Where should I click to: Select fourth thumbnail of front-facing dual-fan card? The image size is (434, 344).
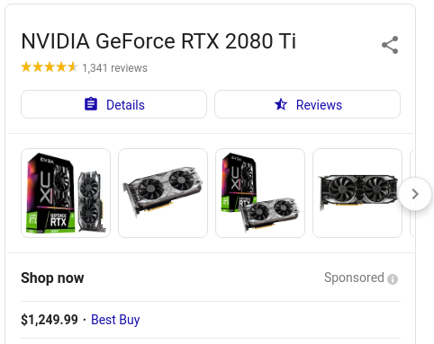click(357, 193)
